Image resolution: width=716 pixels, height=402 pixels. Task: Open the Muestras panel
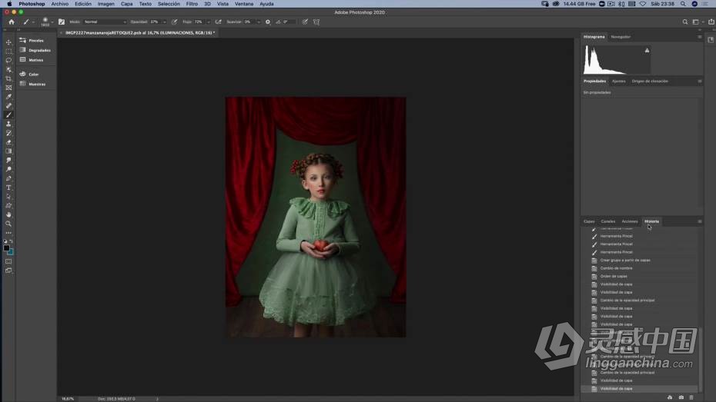coord(33,84)
